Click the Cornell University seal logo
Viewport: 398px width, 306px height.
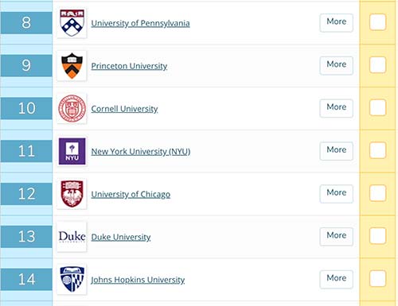(72, 109)
